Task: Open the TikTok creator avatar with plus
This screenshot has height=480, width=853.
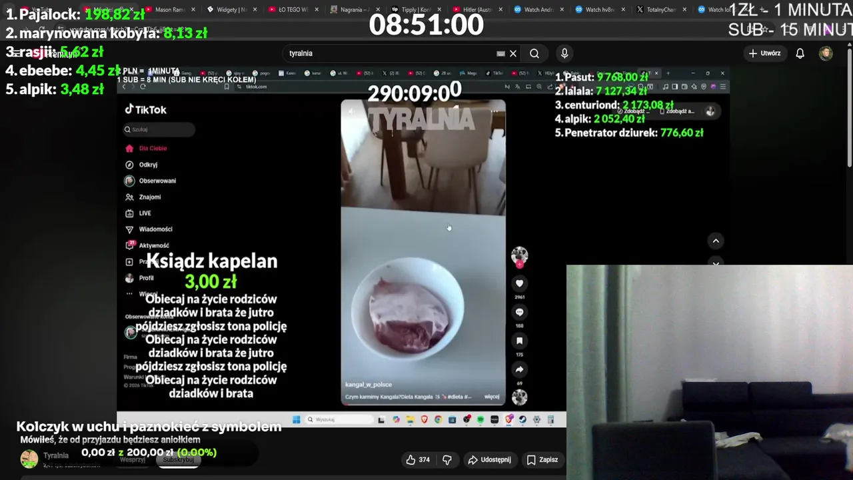Action: pyautogui.click(x=519, y=256)
